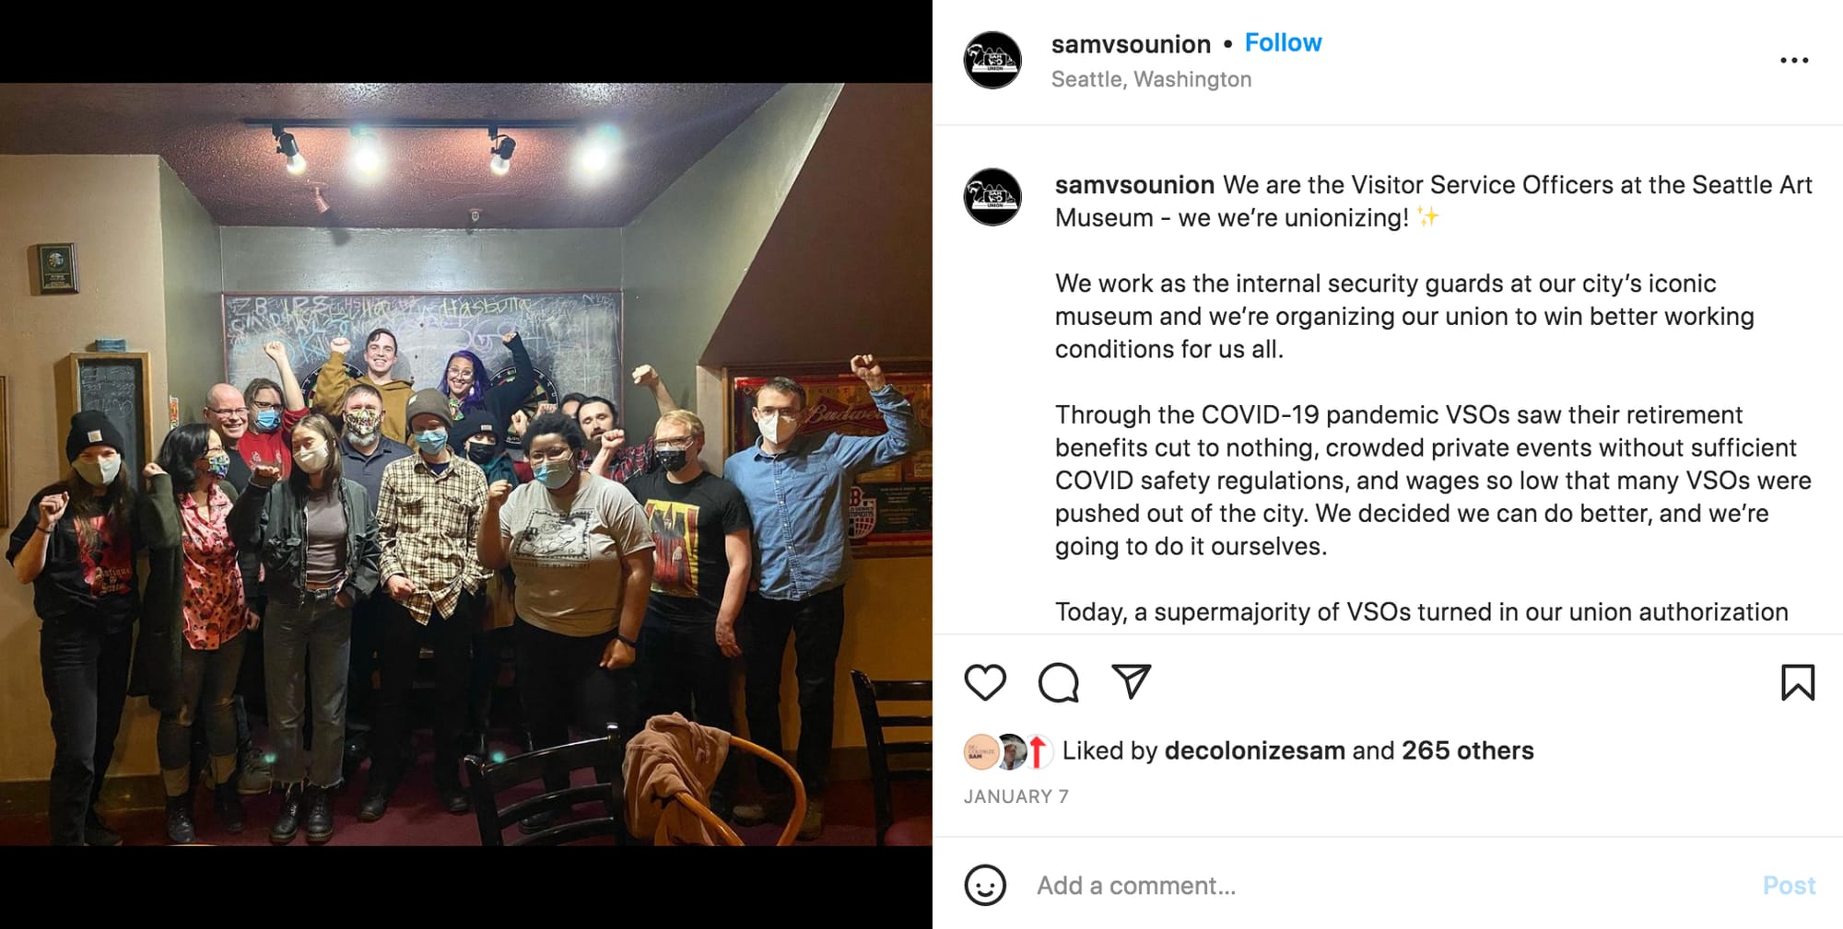This screenshot has width=1843, height=929.
Task: Like the post with the heart icon
Action: (985, 682)
